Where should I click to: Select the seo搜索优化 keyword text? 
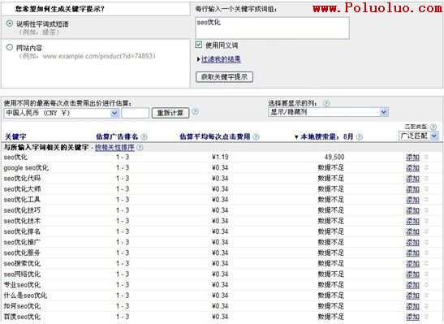pyautogui.click(x=22, y=263)
